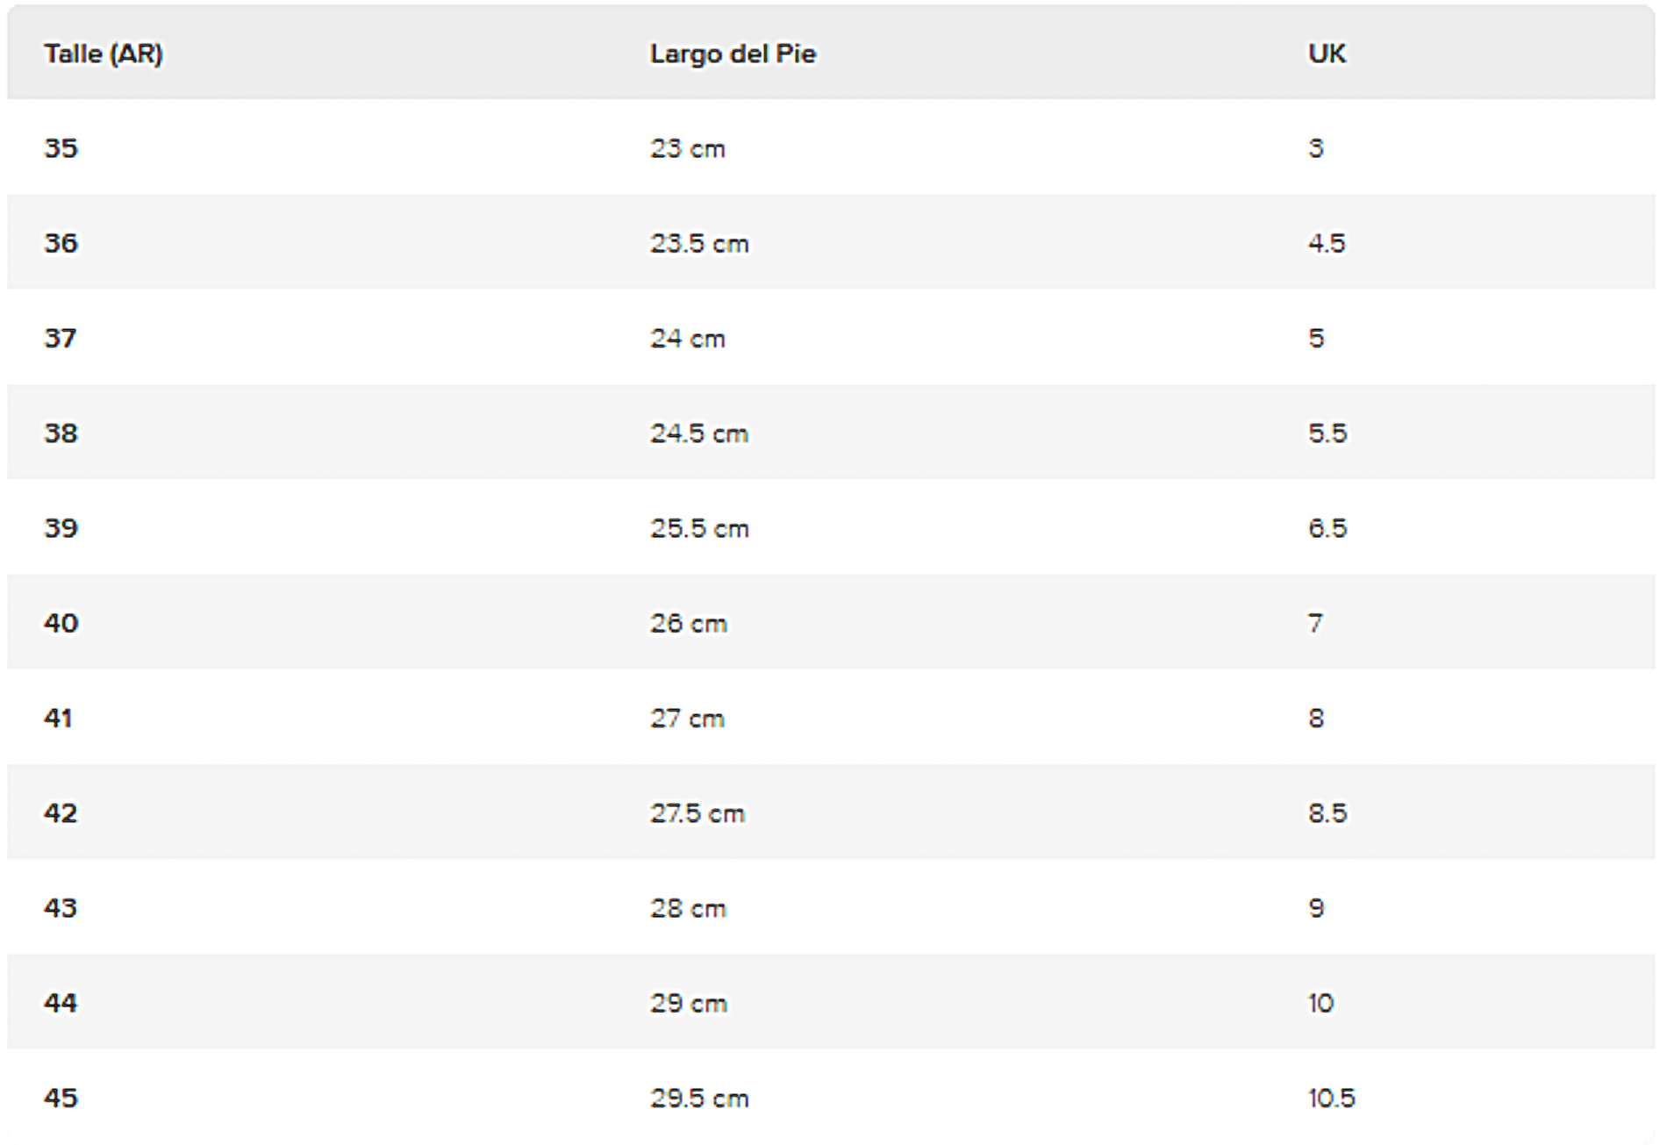Click UK size 8 cell
This screenshot has width=1667, height=1145.
pyautogui.click(x=1316, y=719)
